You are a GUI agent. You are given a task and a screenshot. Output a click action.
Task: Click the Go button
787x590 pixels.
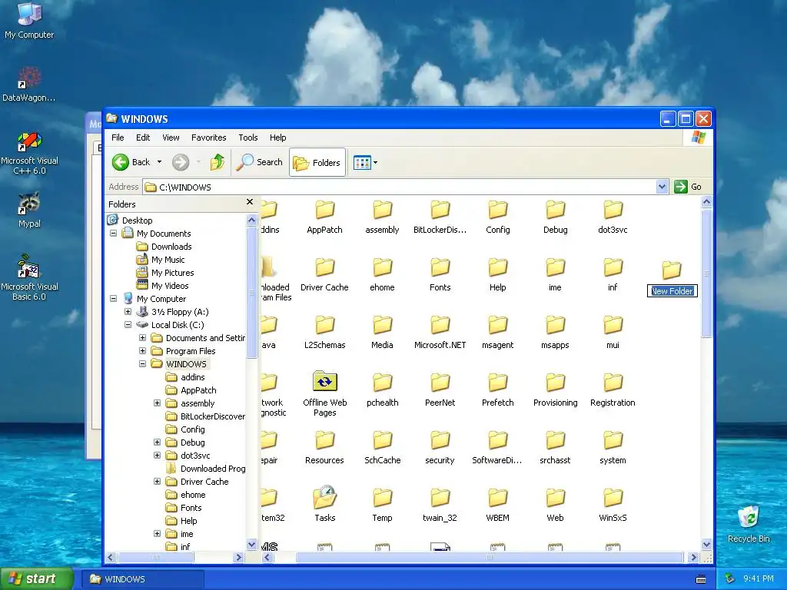[x=688, y=187]
